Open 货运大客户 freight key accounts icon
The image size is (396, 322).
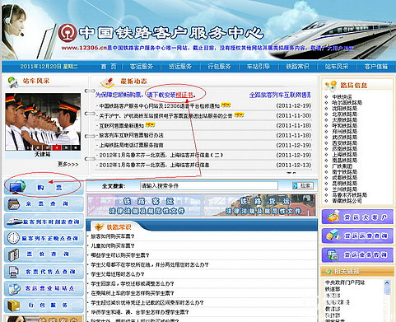(333, 217)
